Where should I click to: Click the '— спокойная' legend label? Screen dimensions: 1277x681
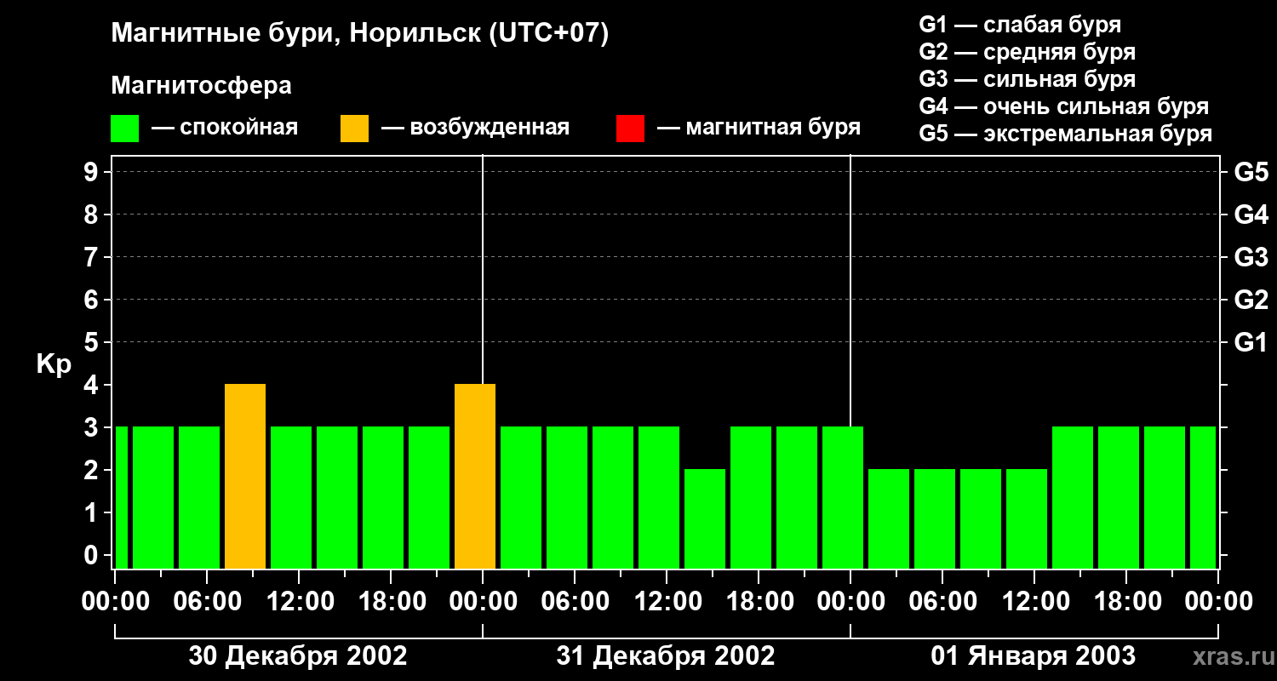[x=225, y=128]
